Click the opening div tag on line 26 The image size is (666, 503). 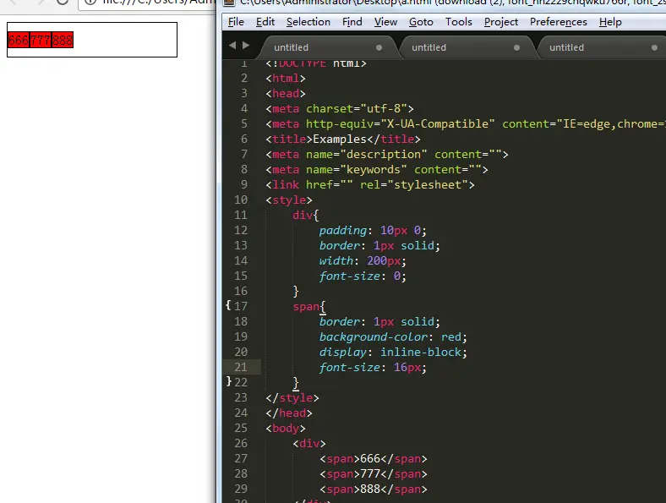(309, 444)
